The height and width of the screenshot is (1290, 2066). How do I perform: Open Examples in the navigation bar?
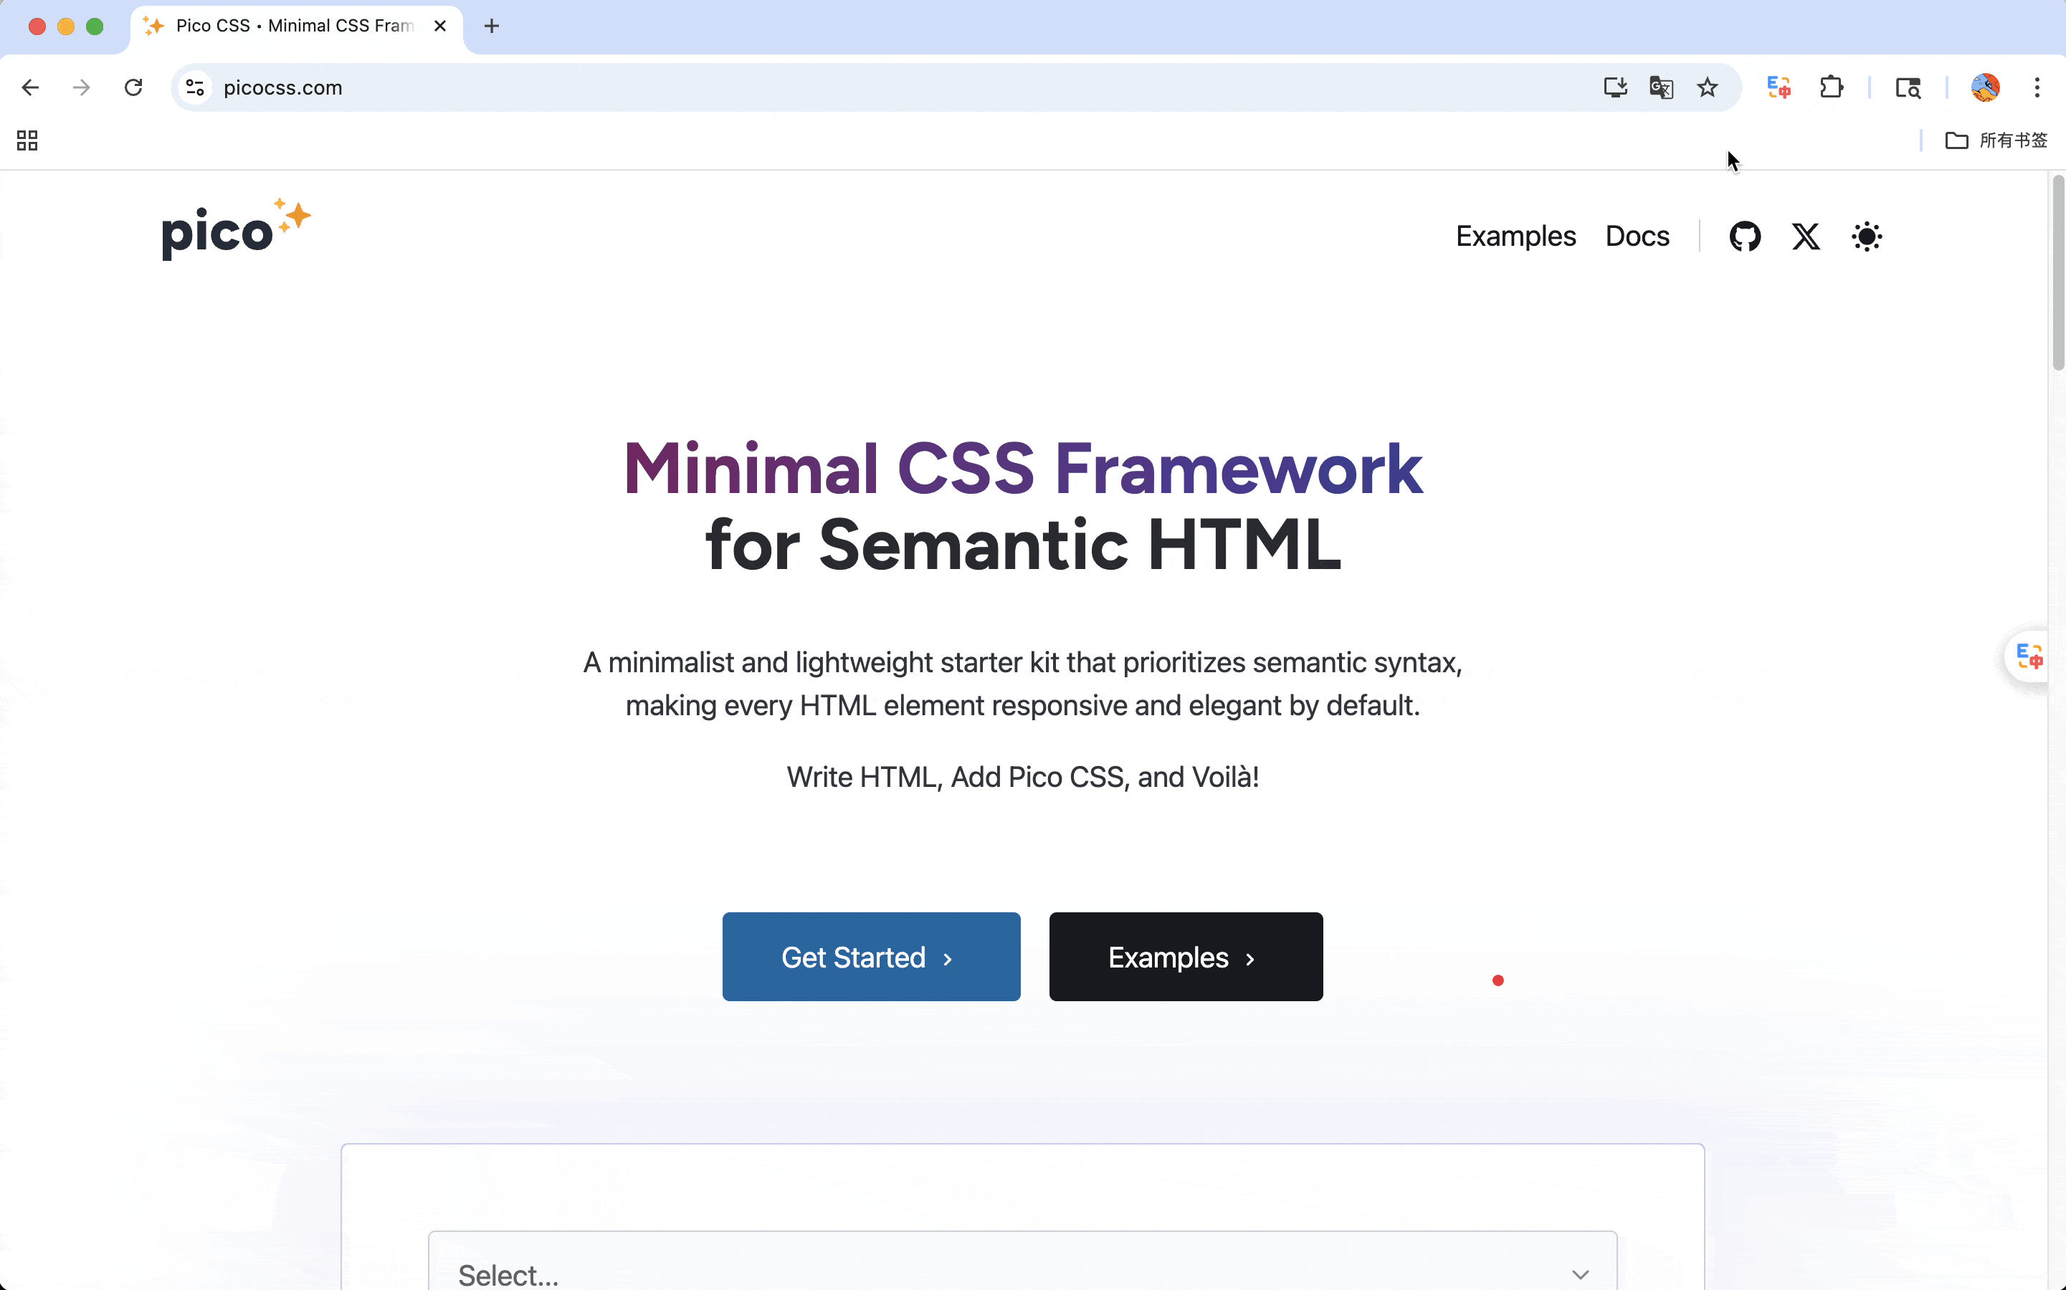tap(1515, 236)
